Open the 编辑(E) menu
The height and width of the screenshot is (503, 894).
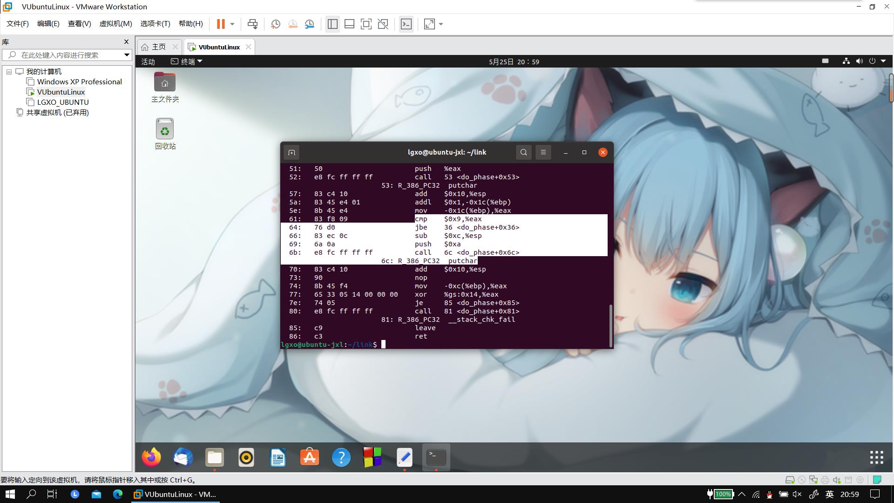48,23
